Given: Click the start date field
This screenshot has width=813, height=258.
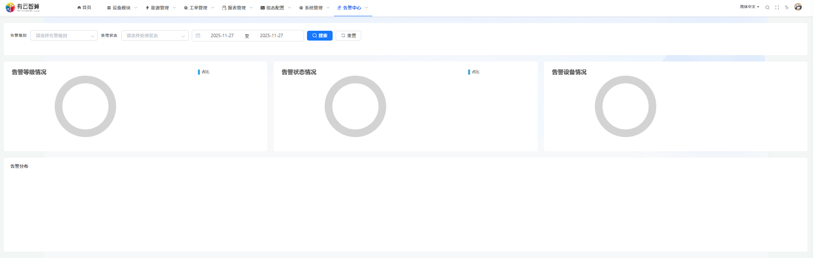Looking at the screenshot, I should pos(222,35).
